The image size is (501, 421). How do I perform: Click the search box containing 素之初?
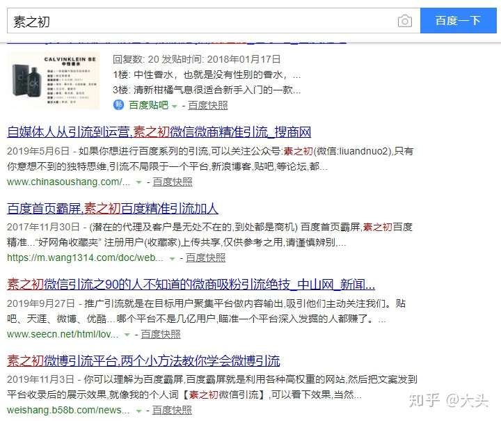[x=214, y=21]
